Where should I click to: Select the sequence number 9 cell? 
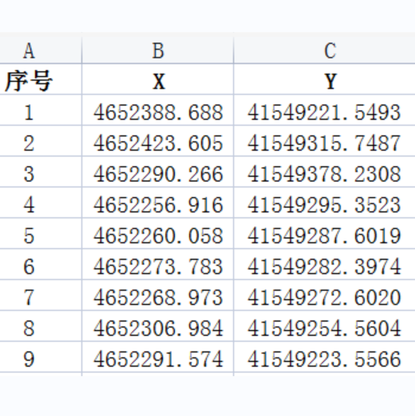pyautogui.click(x=40, y=357)
